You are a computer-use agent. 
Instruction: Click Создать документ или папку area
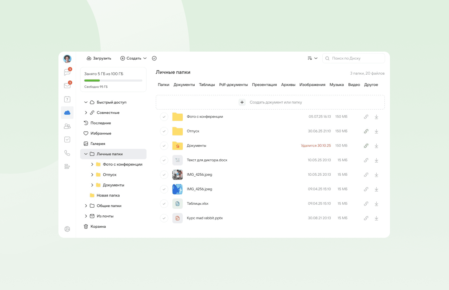270,102
